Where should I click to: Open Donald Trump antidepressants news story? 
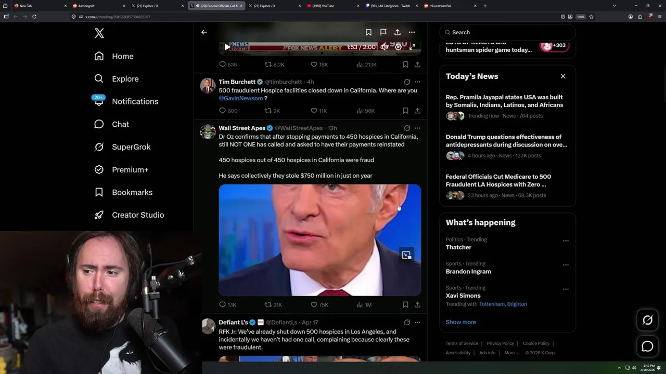click(507, 146)
